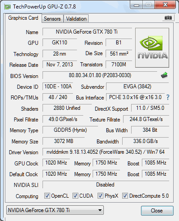Click the Release Date label
The height and width of the screenshot is (221, 179).
pos(24,65)
